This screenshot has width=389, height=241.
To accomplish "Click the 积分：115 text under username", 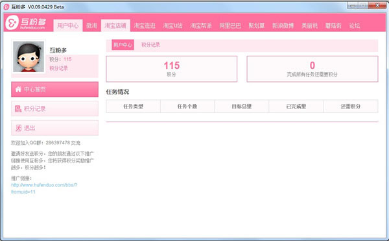I will point(60,59).
